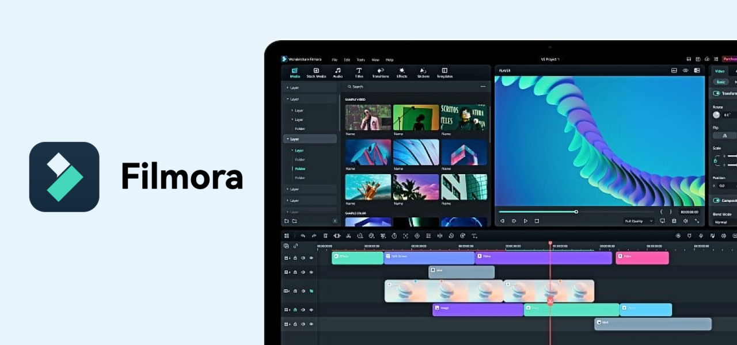Open the Full Quality dropdown in player
737x345 pixels.
pyautogui.click(x=639, y=221)
